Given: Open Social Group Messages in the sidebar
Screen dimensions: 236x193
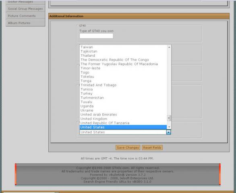Looking at the screenshot, I should coord(25,9).
